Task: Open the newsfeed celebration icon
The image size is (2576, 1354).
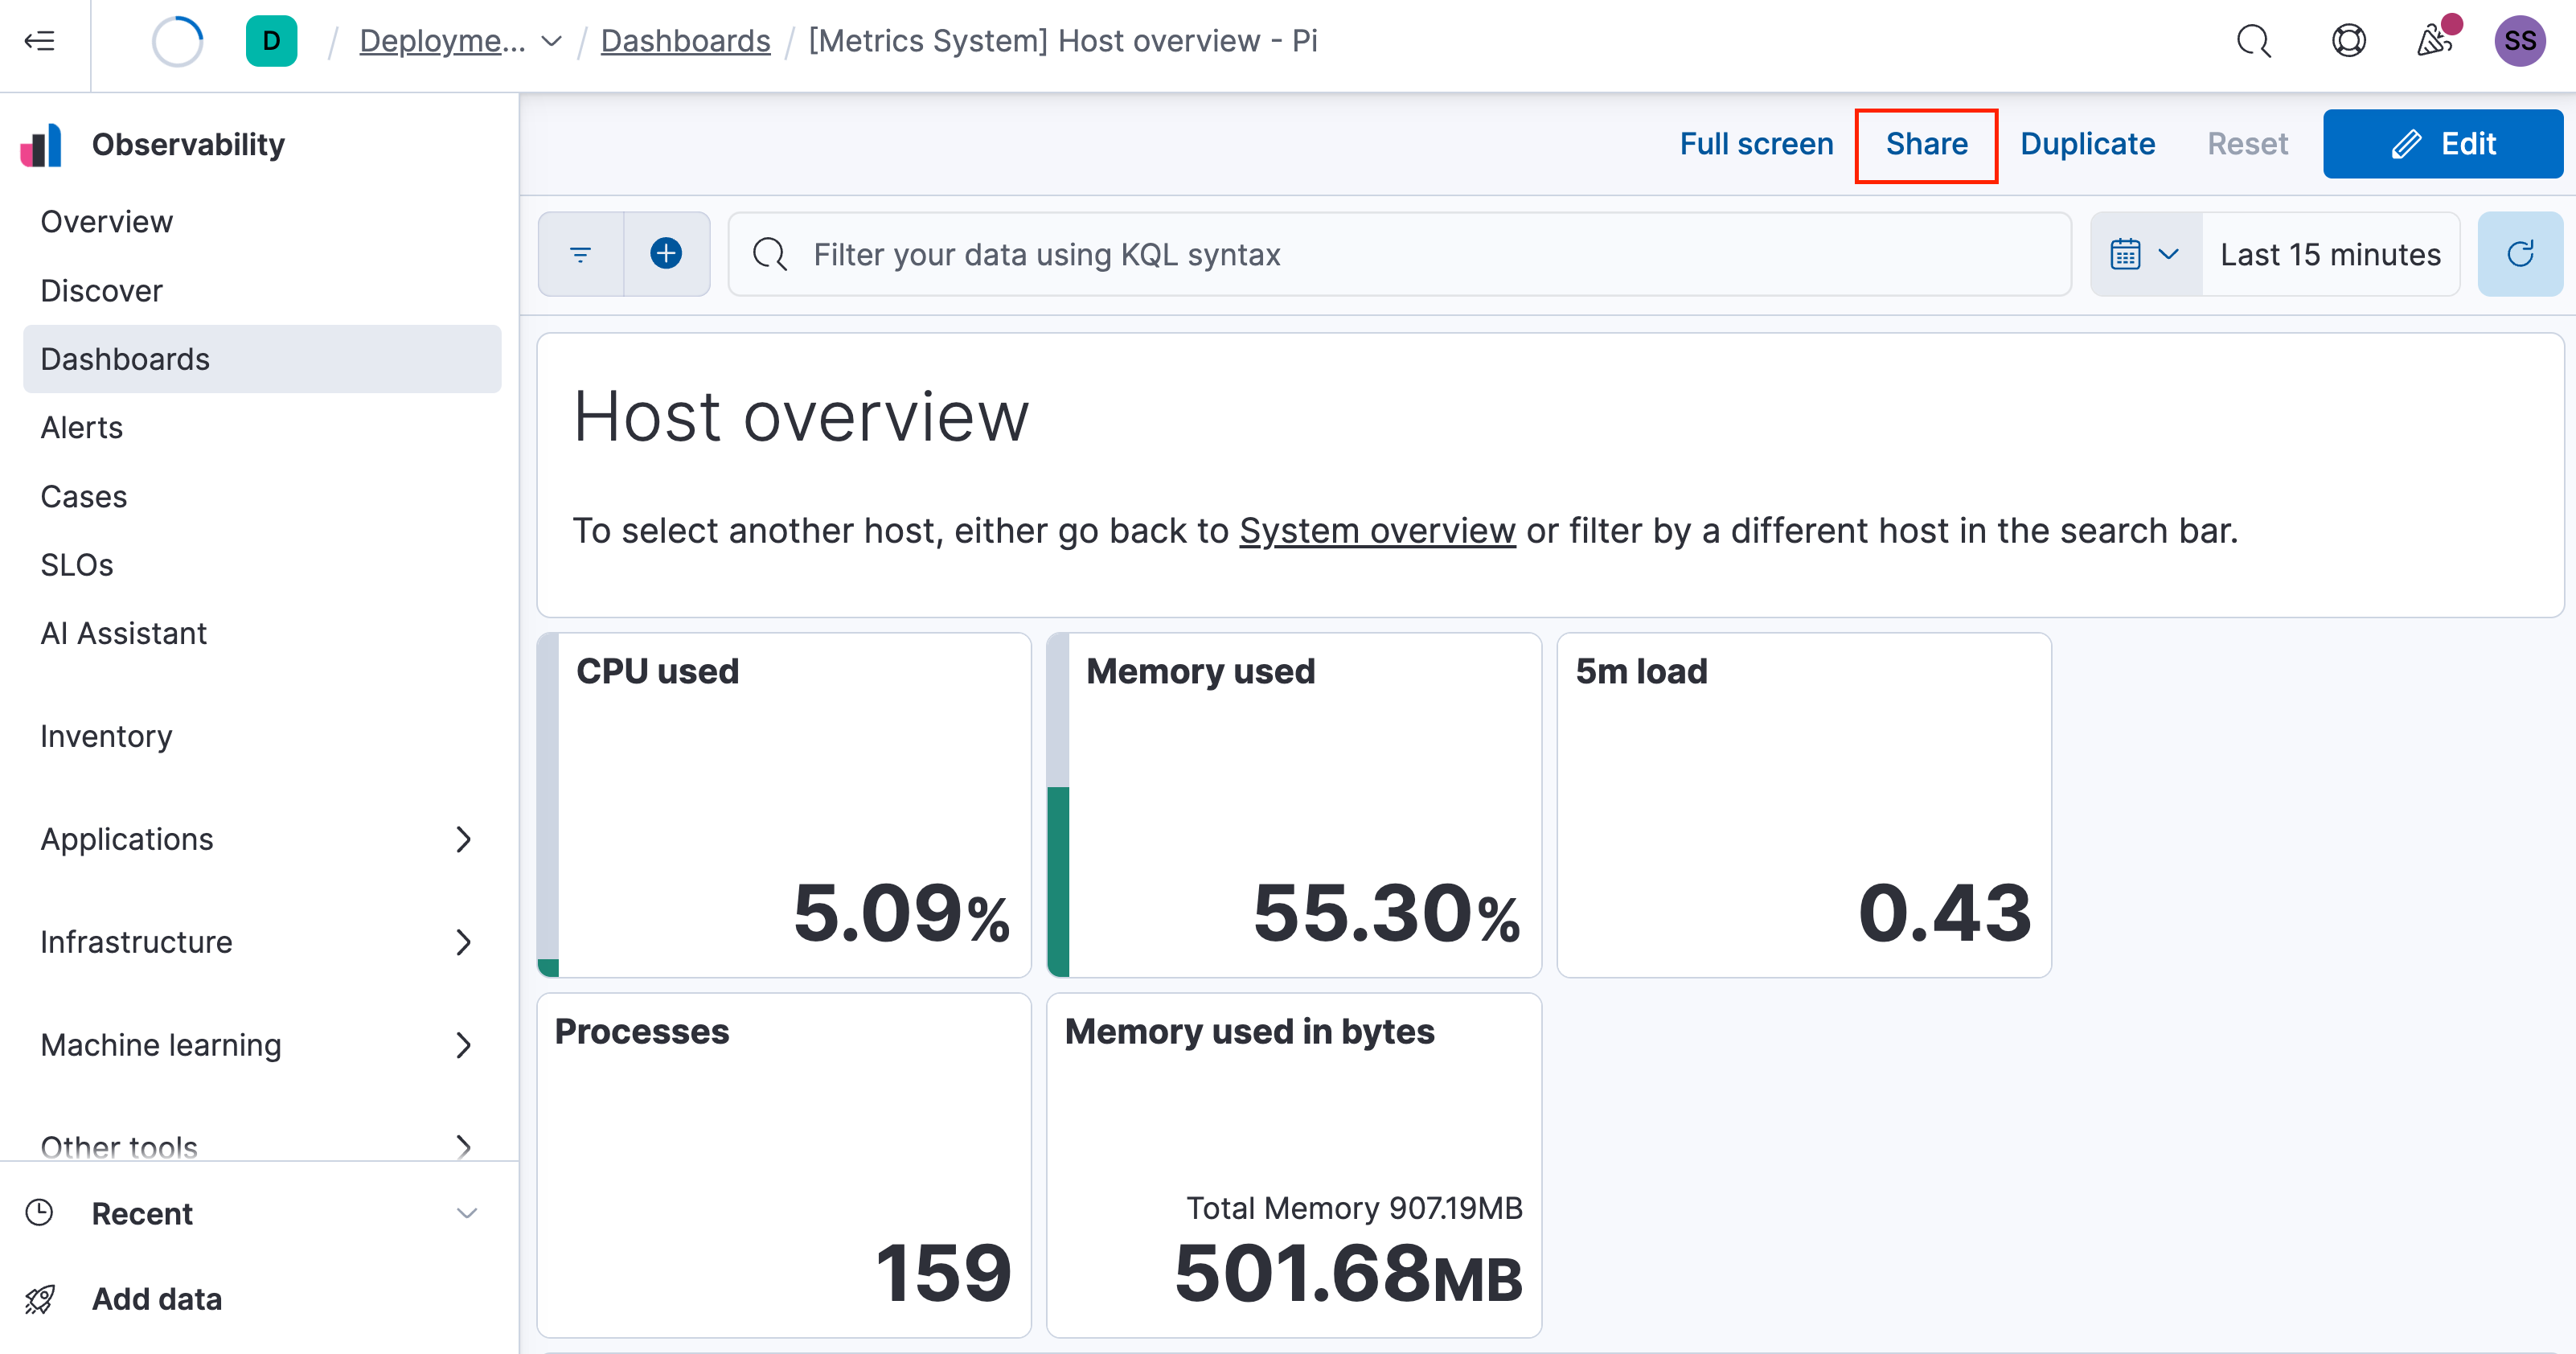Action: coord(2434,41)
